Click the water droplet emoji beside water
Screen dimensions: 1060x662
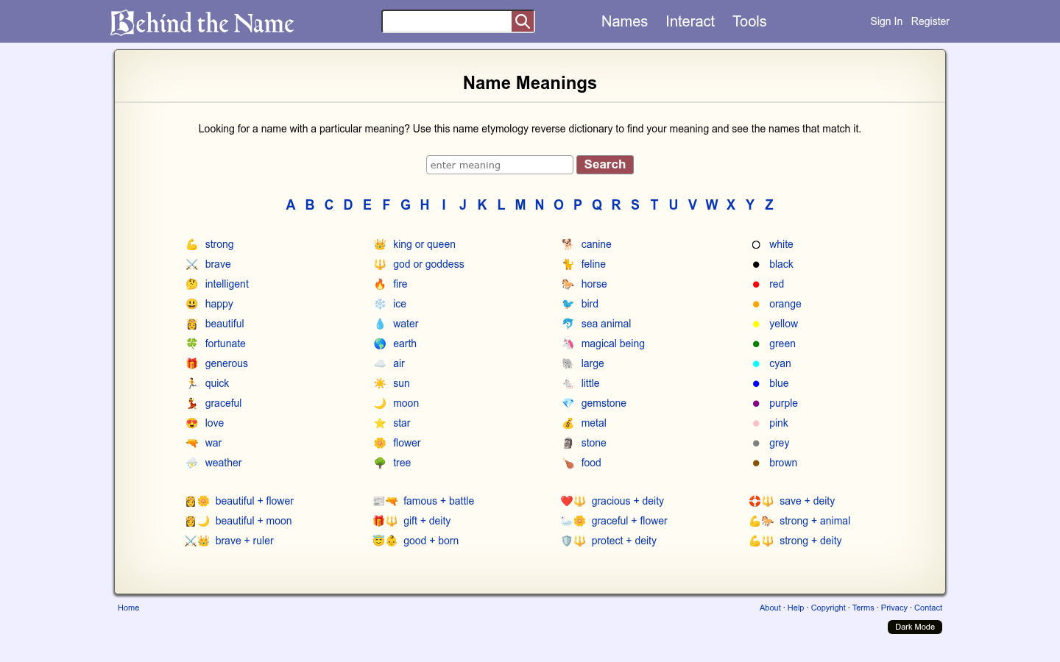380,324
